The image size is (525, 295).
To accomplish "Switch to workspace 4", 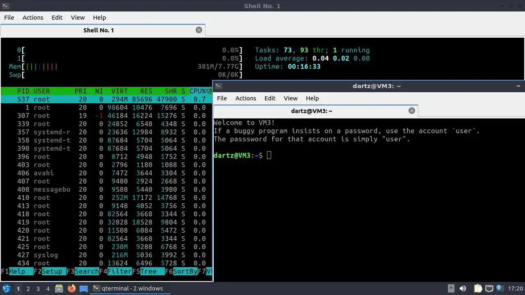I will pyautogui.click(x=48, y=288).
